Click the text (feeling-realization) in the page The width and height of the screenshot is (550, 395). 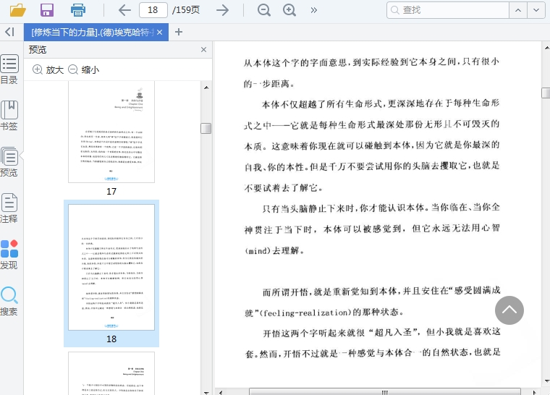[x=305, y=313]
